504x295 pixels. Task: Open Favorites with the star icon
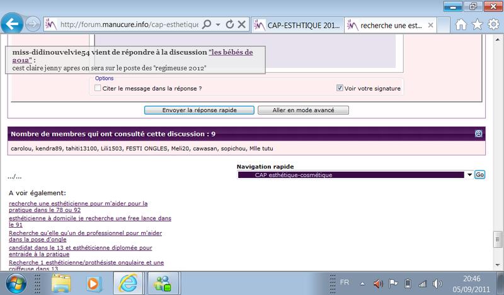(x=477, y=25)
